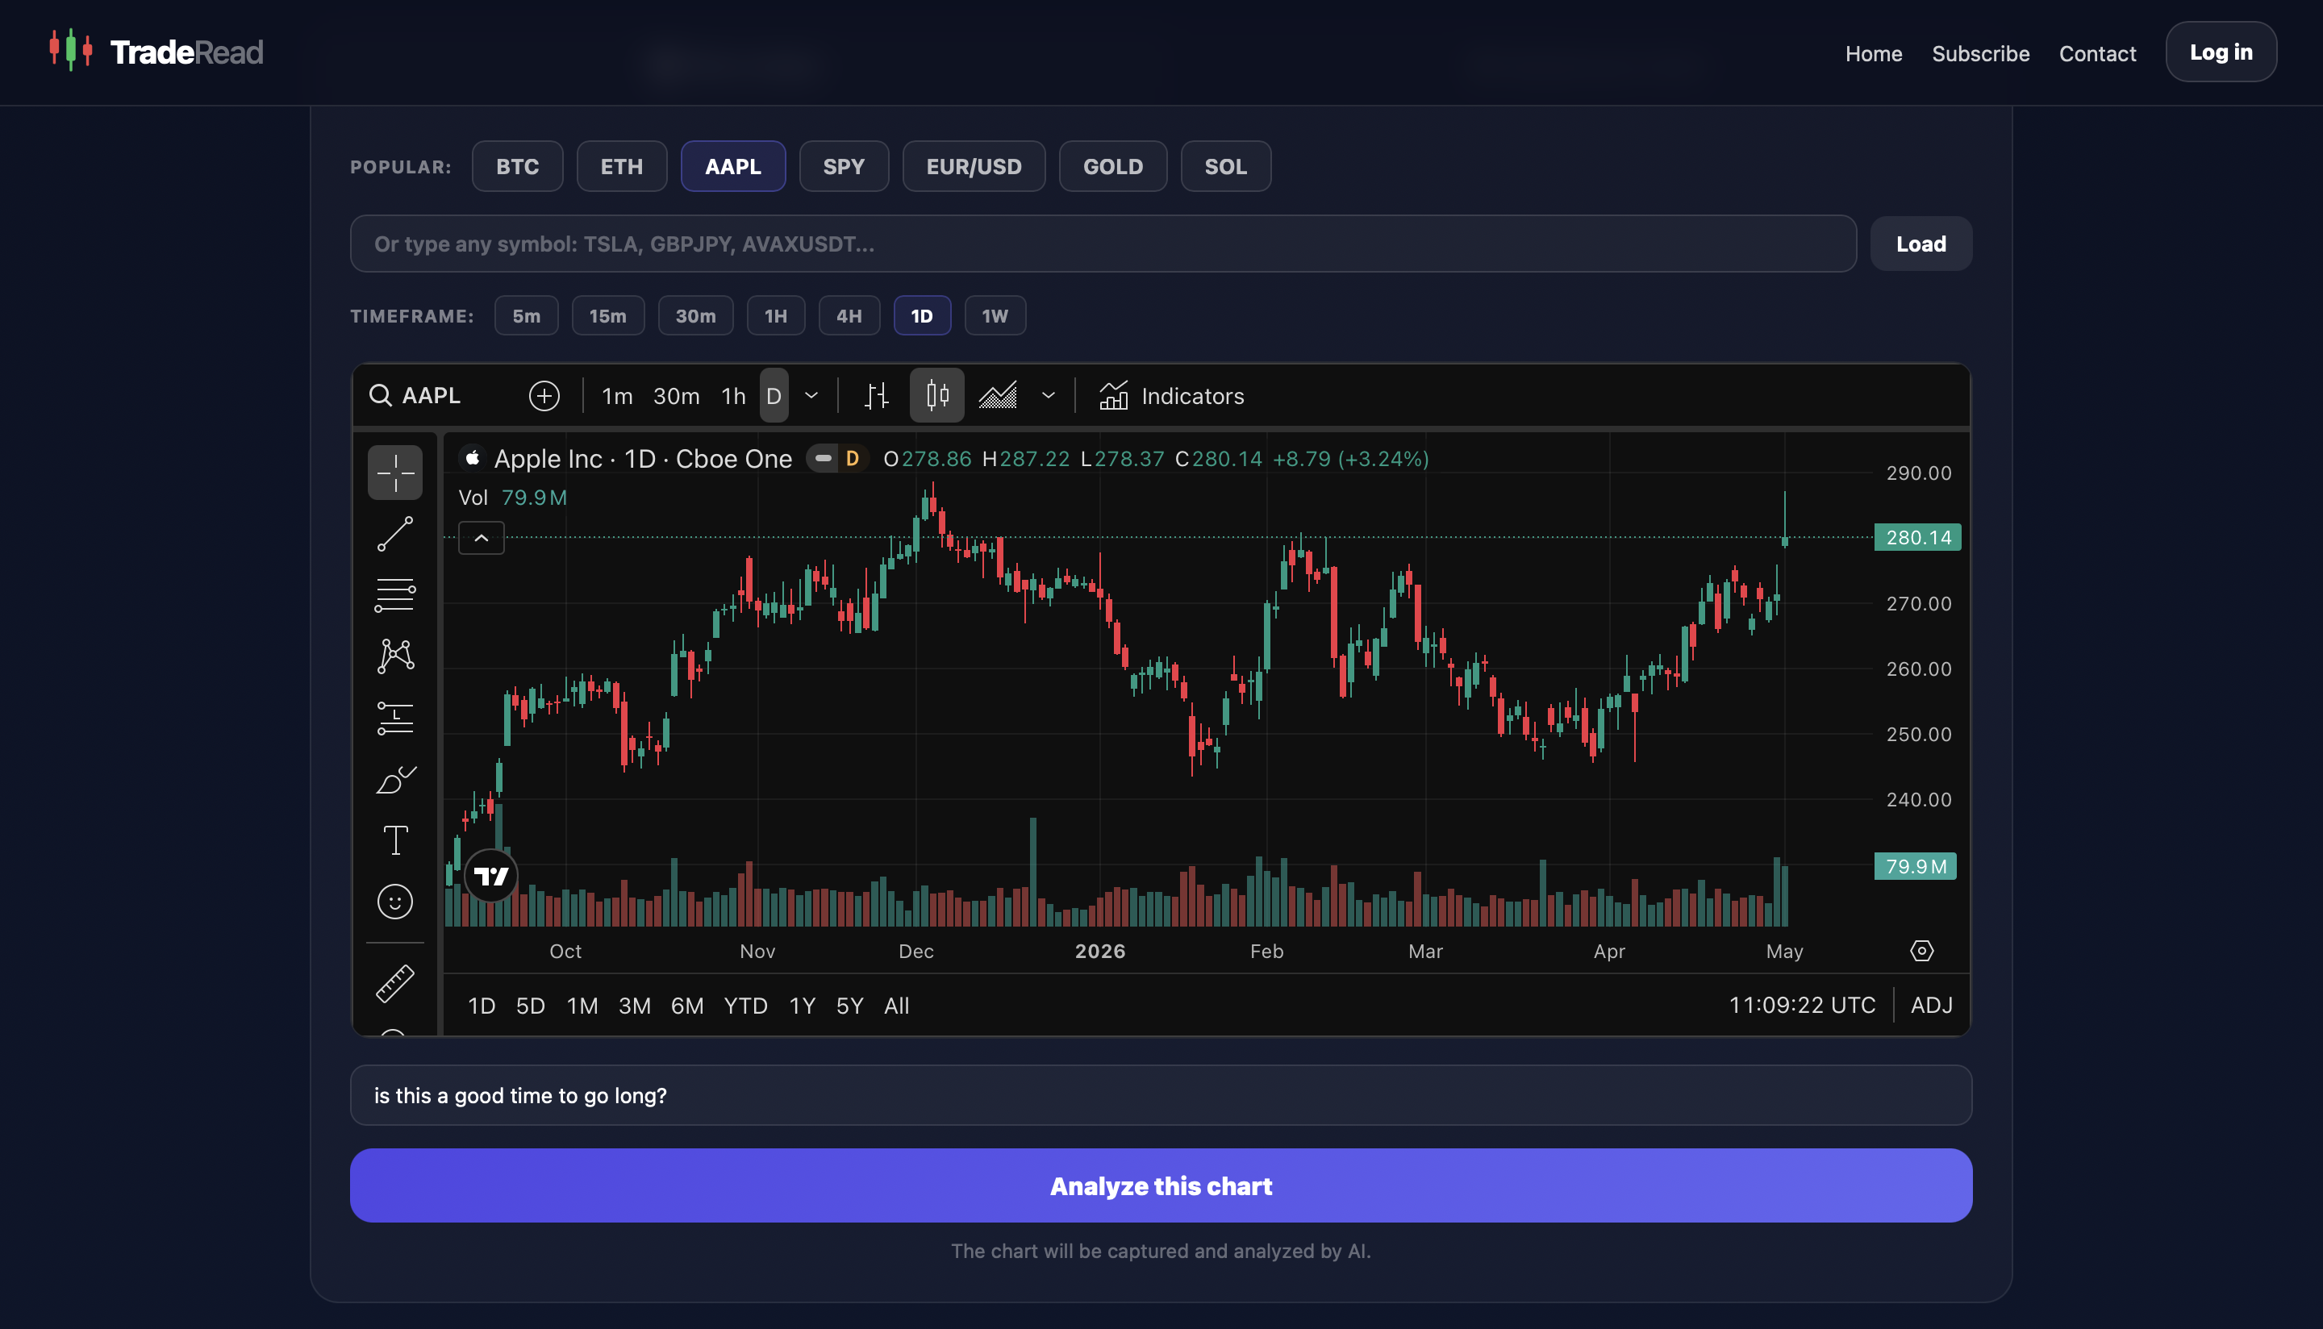Select the AAPL popular symbol
This screenshot has width=2323, height=1329.
pos(733,166)
